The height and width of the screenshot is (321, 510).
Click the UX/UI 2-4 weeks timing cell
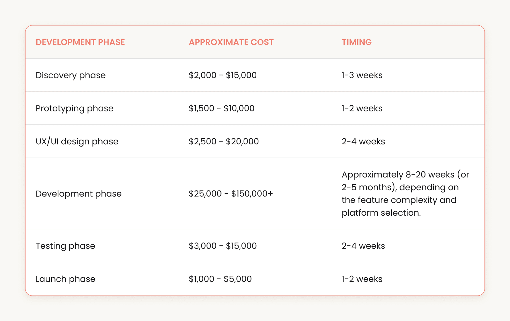(x=363, y=141)
